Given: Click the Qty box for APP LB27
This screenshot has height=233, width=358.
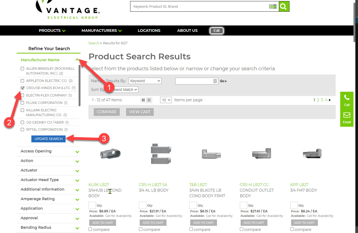Looking at the screenshot, I should (x=294, y=205).
